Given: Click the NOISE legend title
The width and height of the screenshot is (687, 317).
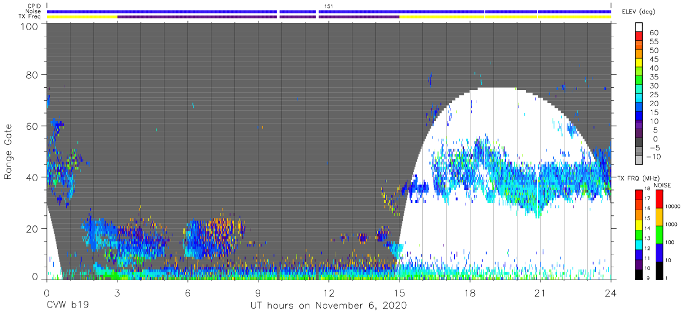Looking at the screenshot, I should point(663,185).
